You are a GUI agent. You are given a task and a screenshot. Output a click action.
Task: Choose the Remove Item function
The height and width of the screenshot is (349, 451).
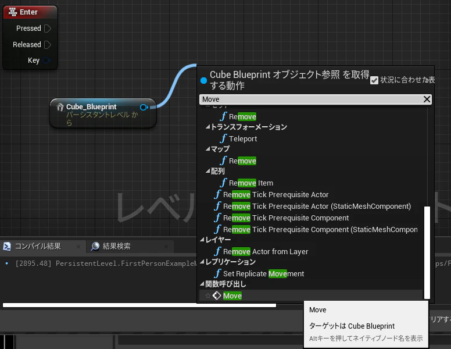coord(251,183)
